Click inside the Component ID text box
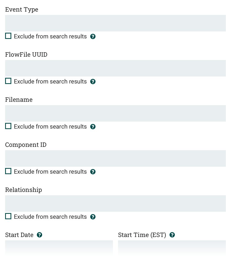Viewport: 231px width, 262px height. [x=115, y=158]
